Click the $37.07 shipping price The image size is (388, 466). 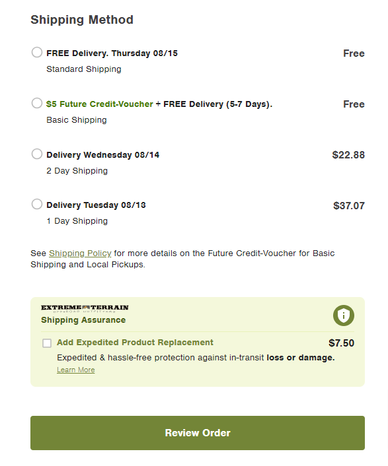pyautogui.click(x=349, y=206)
